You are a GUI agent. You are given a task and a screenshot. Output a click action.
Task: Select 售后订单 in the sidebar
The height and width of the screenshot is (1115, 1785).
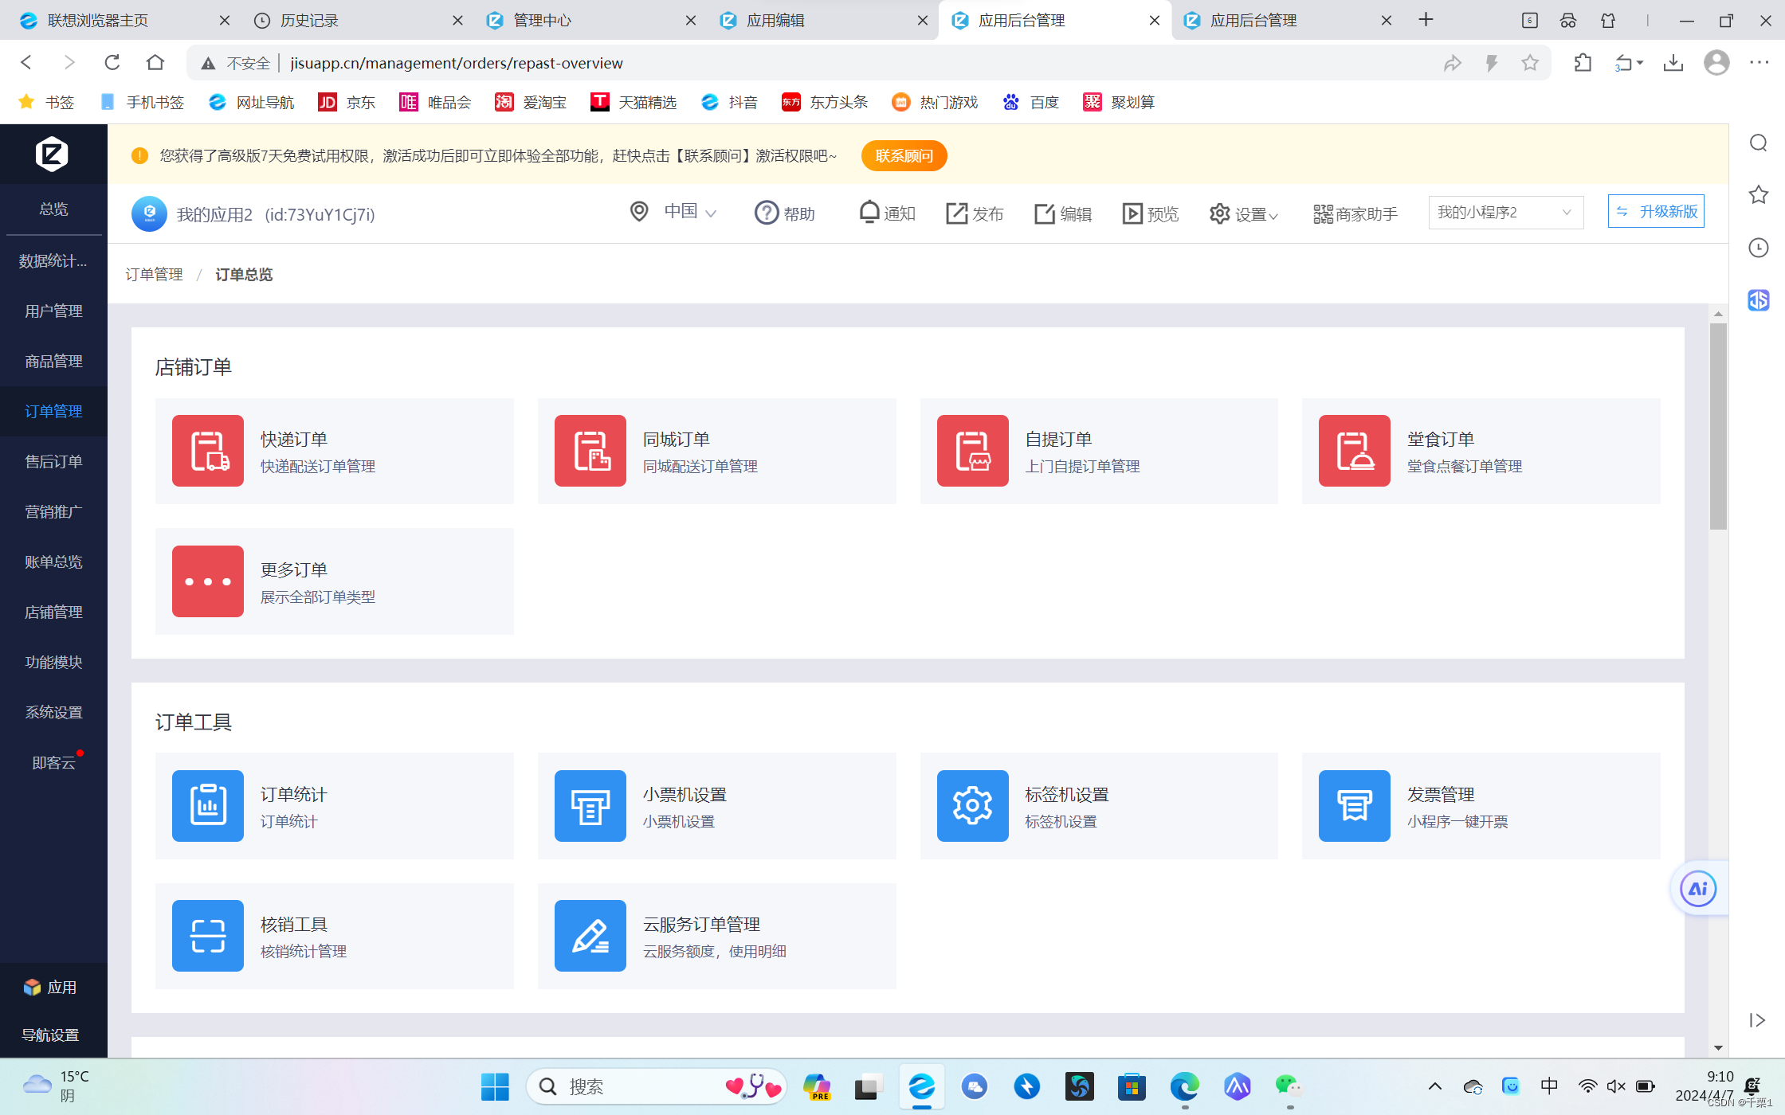(x=53, y=461)
